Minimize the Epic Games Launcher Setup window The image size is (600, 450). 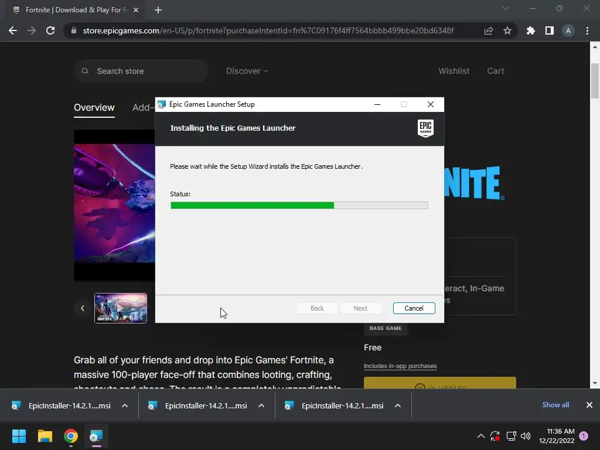377,104
